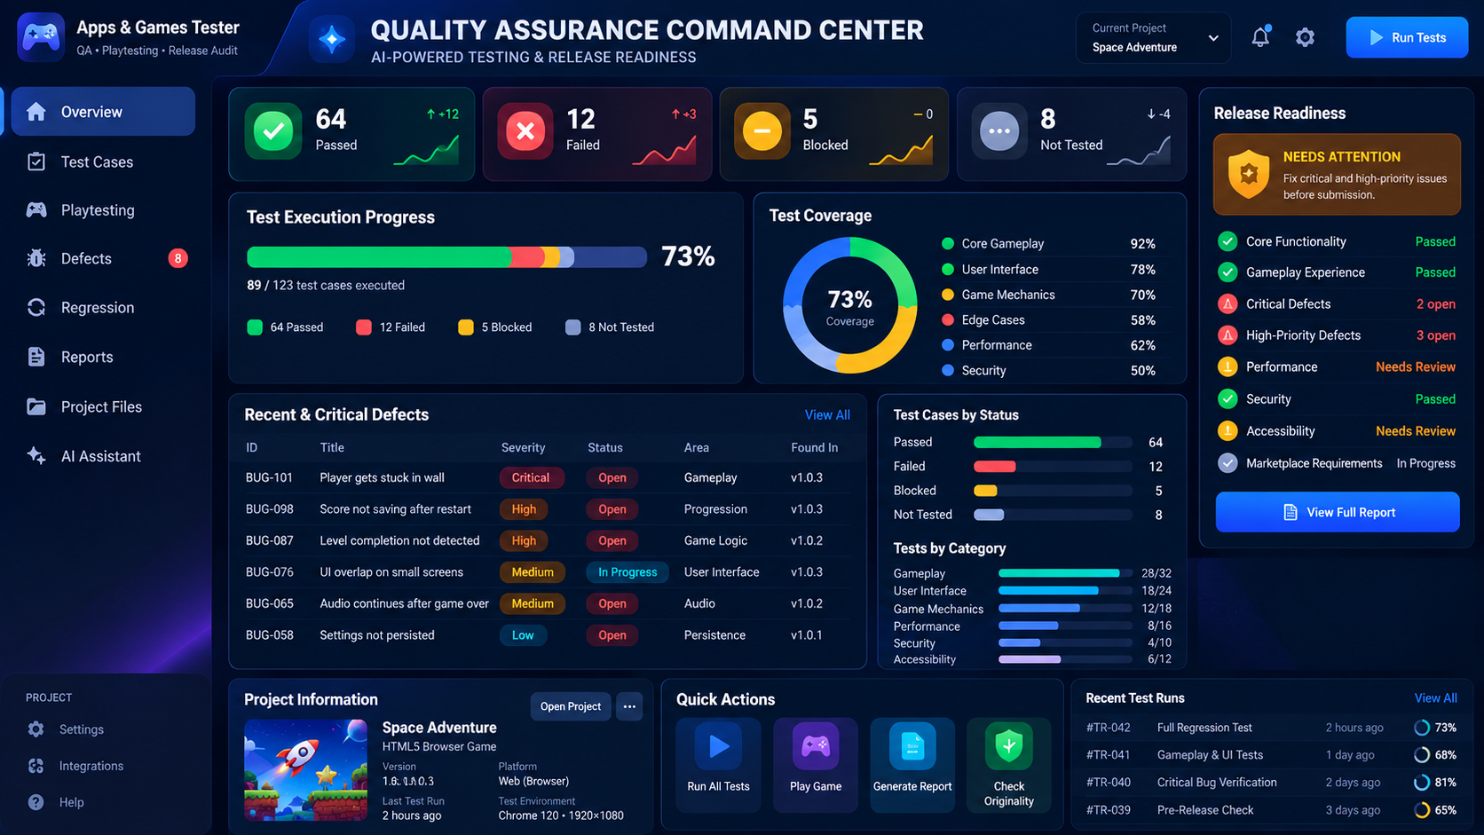Open Test Cases in the sidebar
The image size is (1484, 835).
pyautogui.click(x=104, y=161)
